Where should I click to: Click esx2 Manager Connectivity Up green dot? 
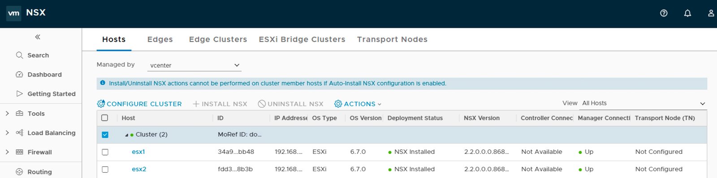point(581,170)
